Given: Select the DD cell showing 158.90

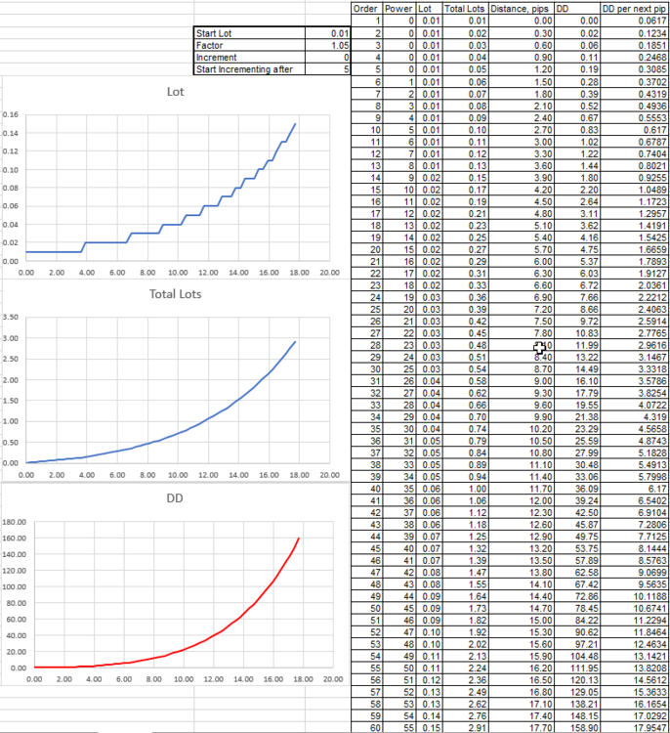Looking at the screenshot, I should click(577, 728).
